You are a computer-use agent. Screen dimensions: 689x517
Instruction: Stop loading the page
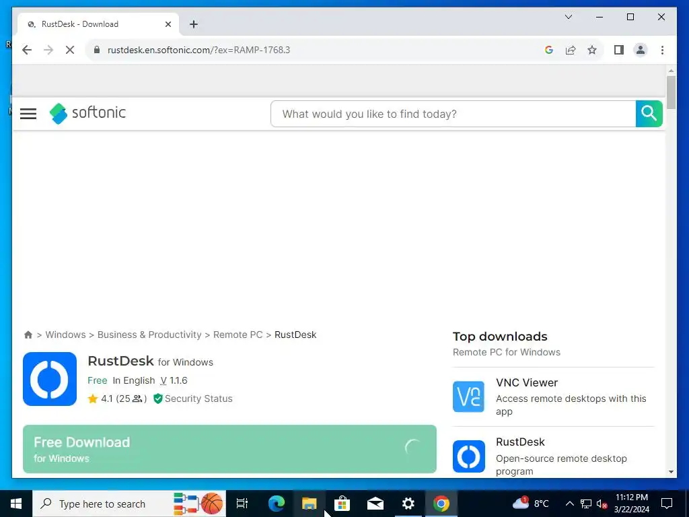[x=70, y=50]
